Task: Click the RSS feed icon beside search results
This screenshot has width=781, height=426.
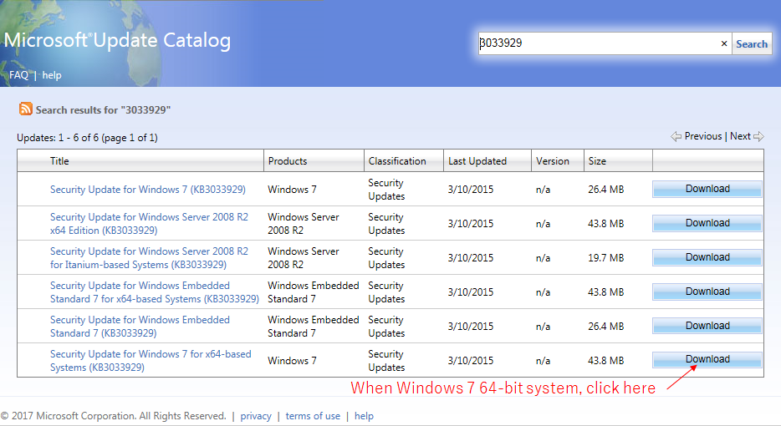Action: (25, 109)
